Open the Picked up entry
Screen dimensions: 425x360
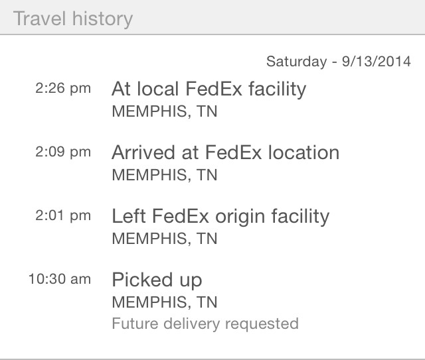pos(157,280)
